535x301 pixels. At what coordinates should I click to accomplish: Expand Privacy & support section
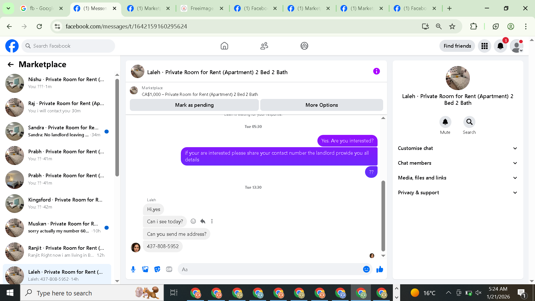pyautogui.click(x=458, y=193)
